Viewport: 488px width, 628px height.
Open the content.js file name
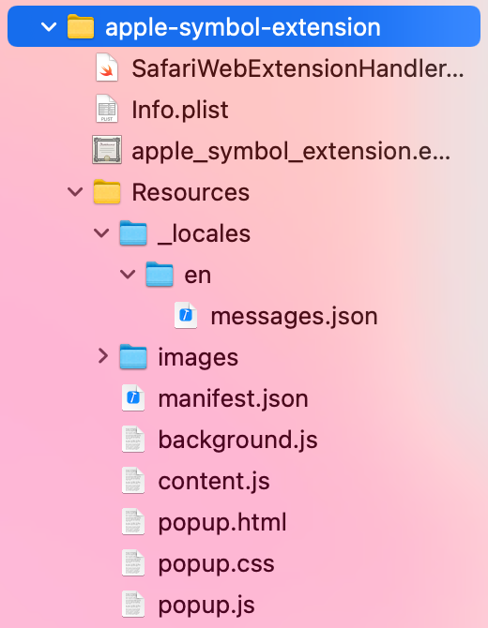coord(214,482)
